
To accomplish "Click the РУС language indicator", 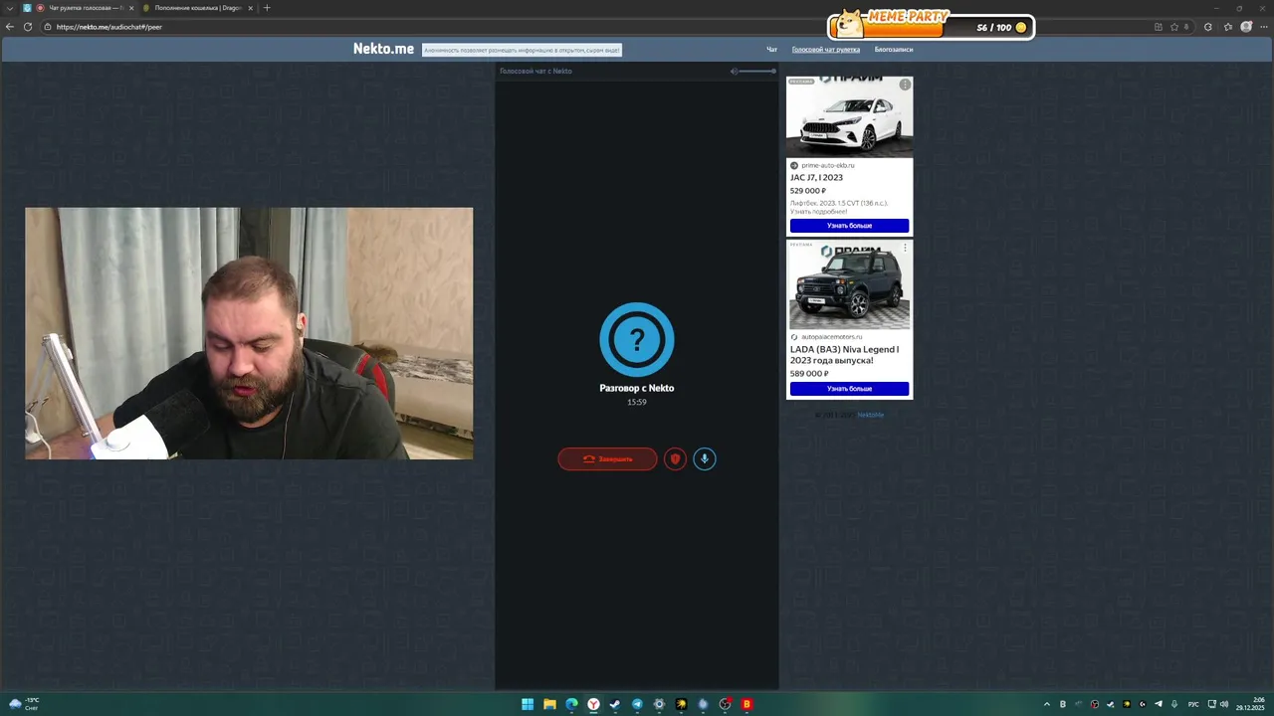I will pos(1193,704).
